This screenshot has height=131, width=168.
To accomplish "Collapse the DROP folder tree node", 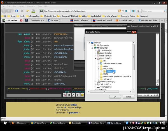I will point(98,68).
